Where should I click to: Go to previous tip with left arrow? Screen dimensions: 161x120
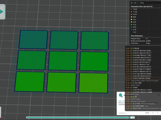pyautogui.click(x=153, y=113)
